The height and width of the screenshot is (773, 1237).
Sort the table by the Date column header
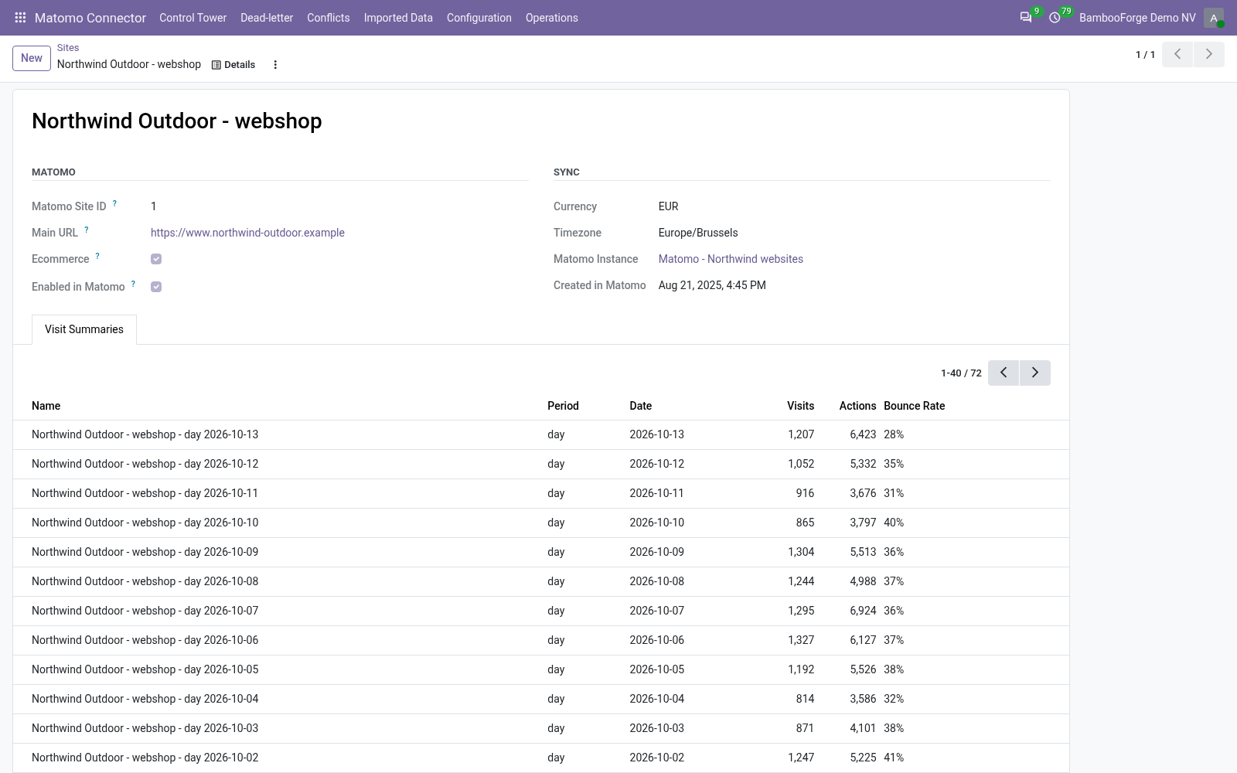pos(641,406)
